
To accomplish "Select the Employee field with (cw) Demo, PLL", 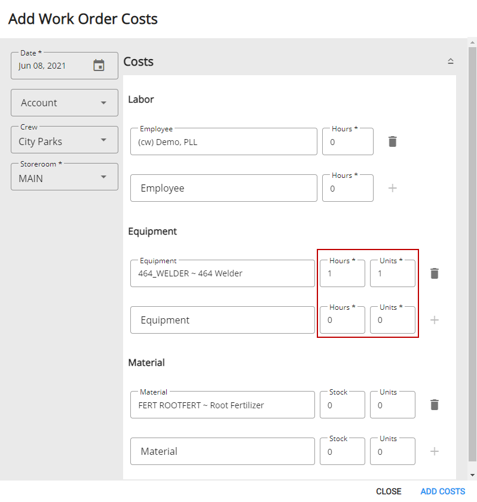I will (x=224, y=141).
